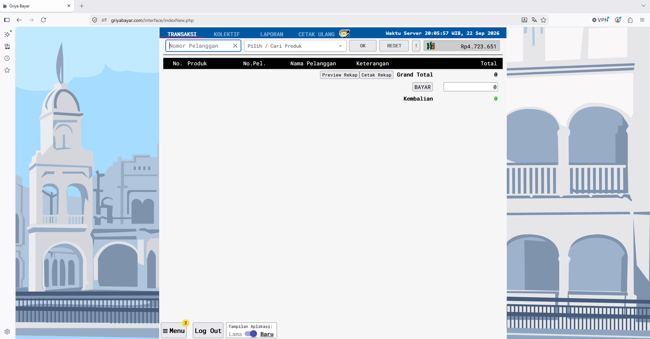Open the sidebar settings gear icon

[7, 331]
